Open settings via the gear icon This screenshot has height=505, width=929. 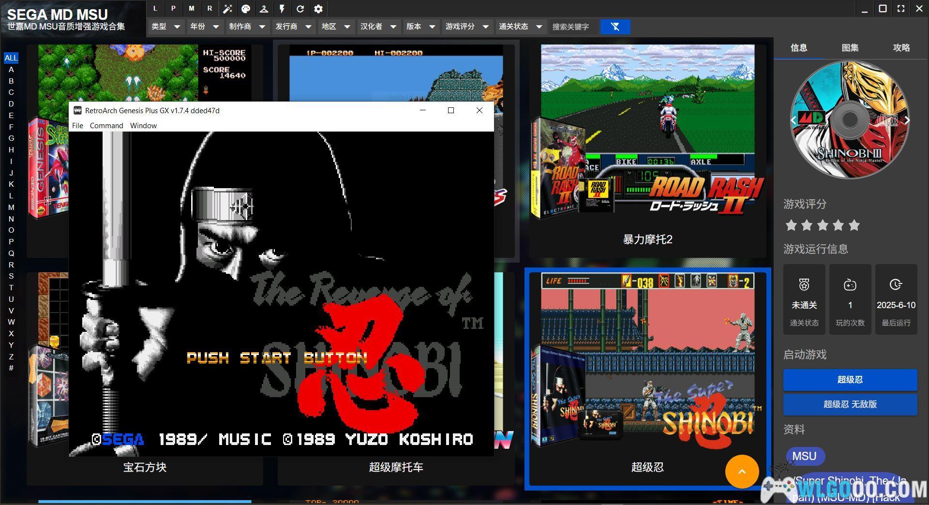(x=318, y=9)
